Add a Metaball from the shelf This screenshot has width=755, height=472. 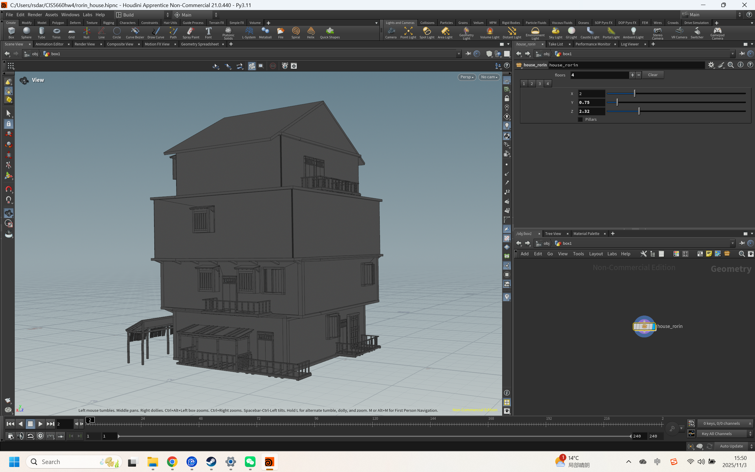coord(265,33)
